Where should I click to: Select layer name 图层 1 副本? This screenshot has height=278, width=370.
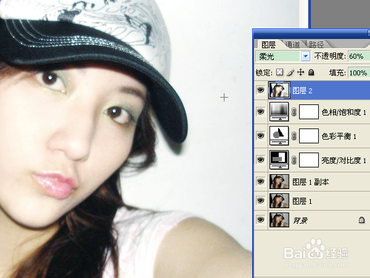tap(311, 182)
